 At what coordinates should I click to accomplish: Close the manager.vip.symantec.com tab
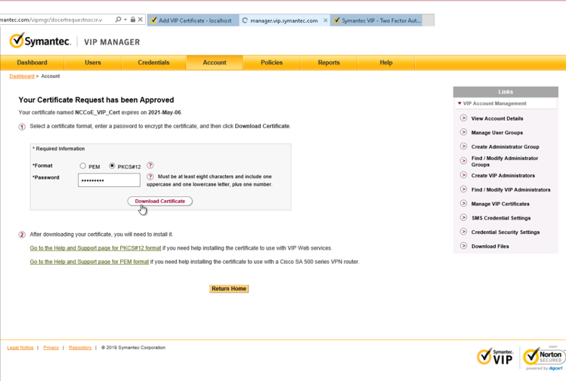click(x=325, y=20)
